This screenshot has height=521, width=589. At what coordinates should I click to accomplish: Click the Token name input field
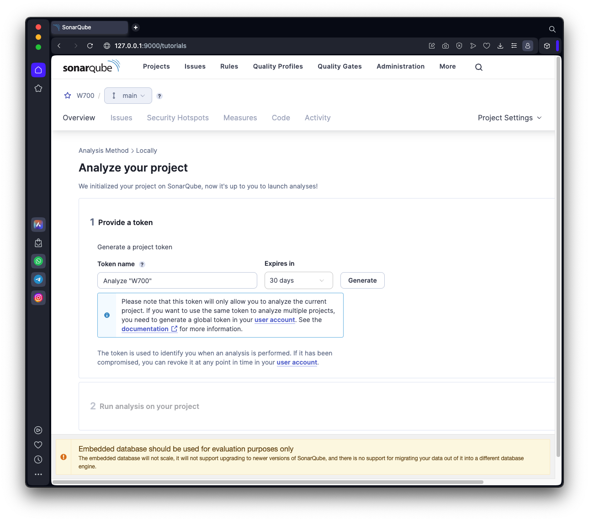point(177,280)
